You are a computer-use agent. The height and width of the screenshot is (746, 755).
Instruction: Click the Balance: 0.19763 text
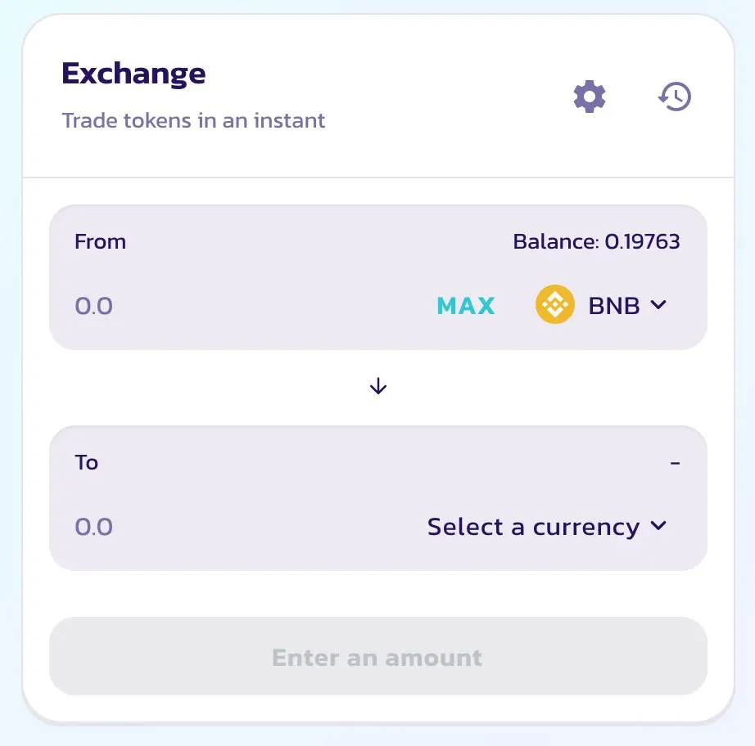coord(596,241)
